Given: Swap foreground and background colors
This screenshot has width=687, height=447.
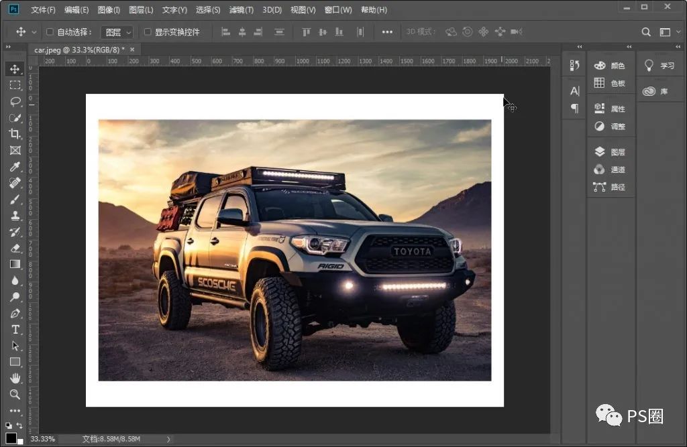Looking at the screenshot, I should pyautogui.click(x=19, y=425).
